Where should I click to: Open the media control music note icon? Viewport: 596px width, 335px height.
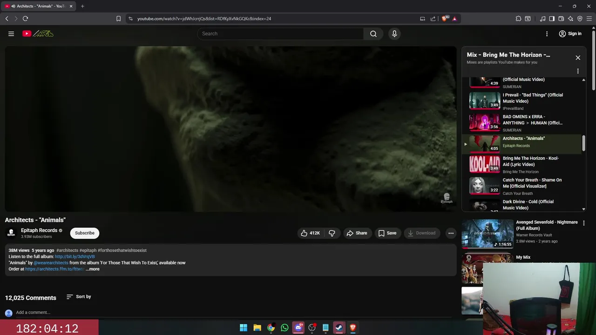(x=542, y=19)
